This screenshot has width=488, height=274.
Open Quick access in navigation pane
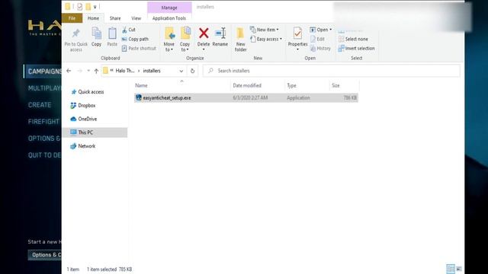point(88,92)
